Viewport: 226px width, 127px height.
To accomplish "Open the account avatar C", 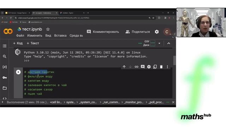I will 167,32.
